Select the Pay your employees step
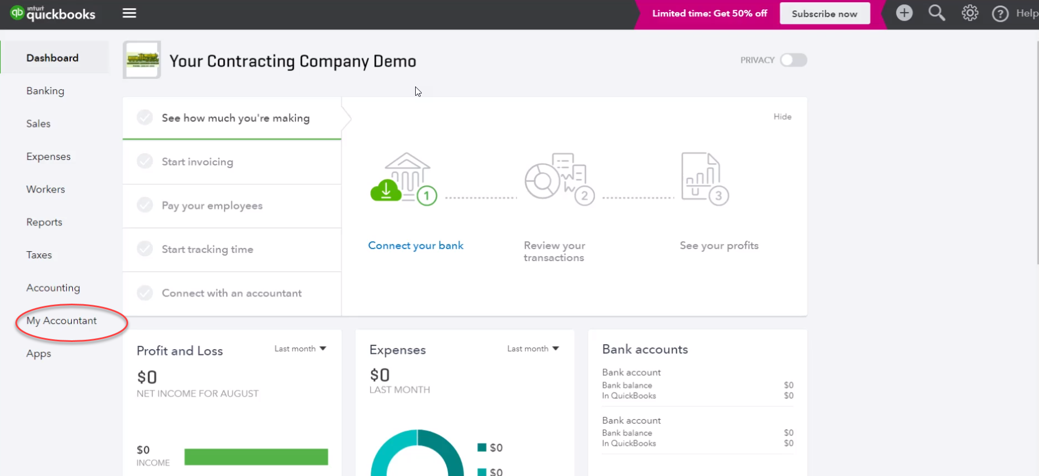 (x=232, y=206)
